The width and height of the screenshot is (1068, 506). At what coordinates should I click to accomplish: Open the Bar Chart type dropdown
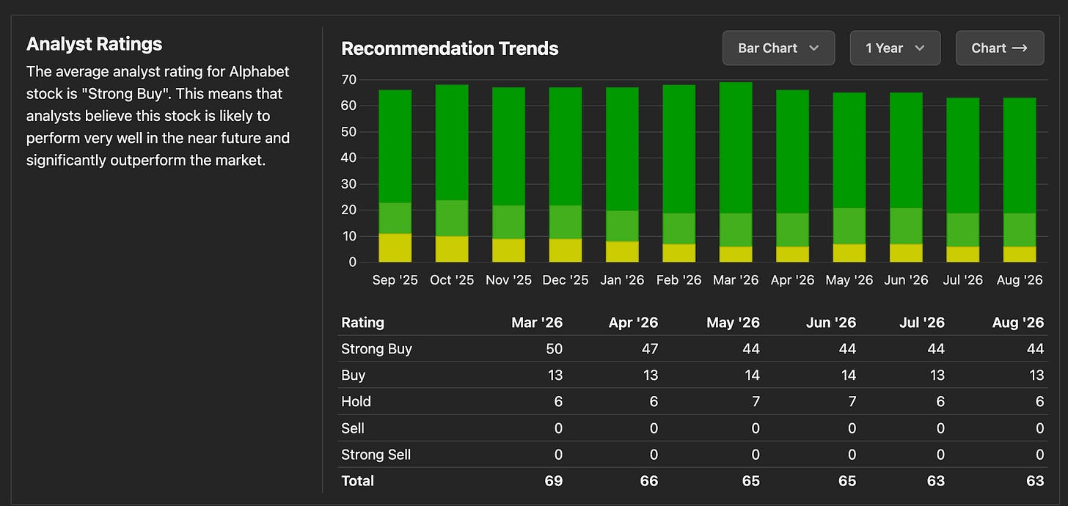(778, 48)
